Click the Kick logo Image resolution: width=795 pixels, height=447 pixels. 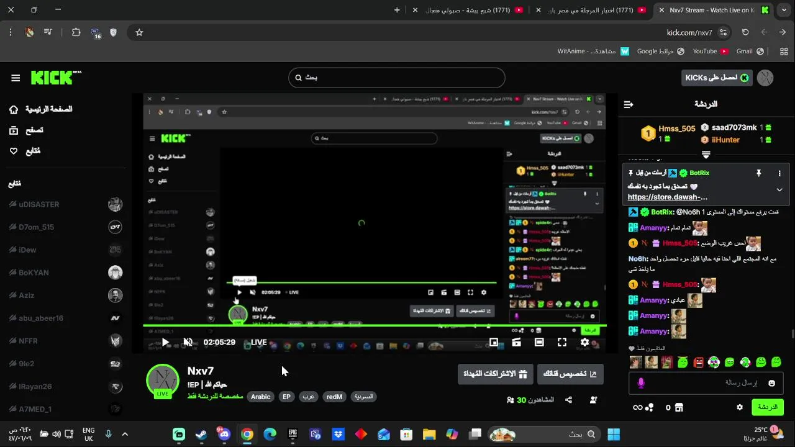point(56,77)
